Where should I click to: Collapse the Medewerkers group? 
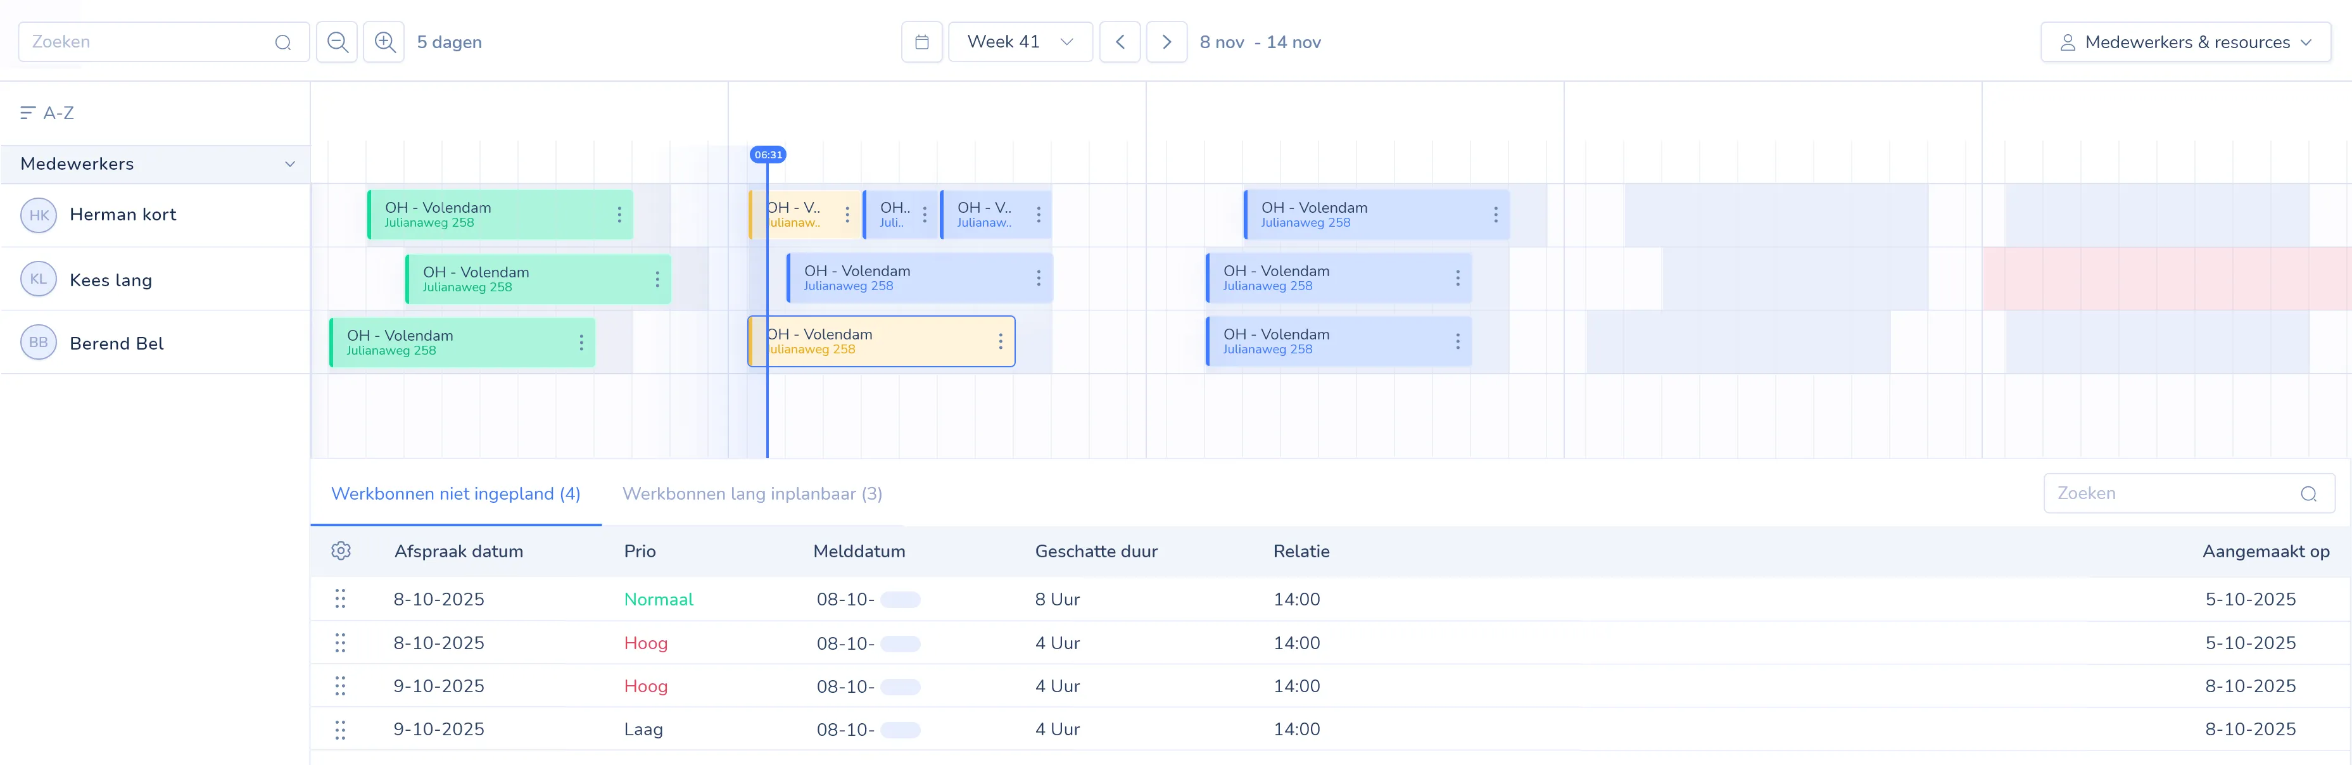coord(289,164)
